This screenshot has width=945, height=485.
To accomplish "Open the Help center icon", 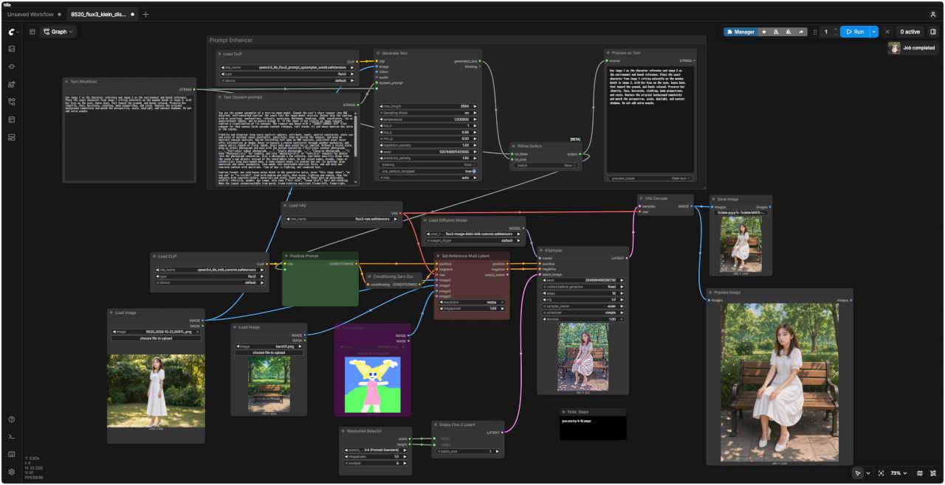I will [12, 419].
